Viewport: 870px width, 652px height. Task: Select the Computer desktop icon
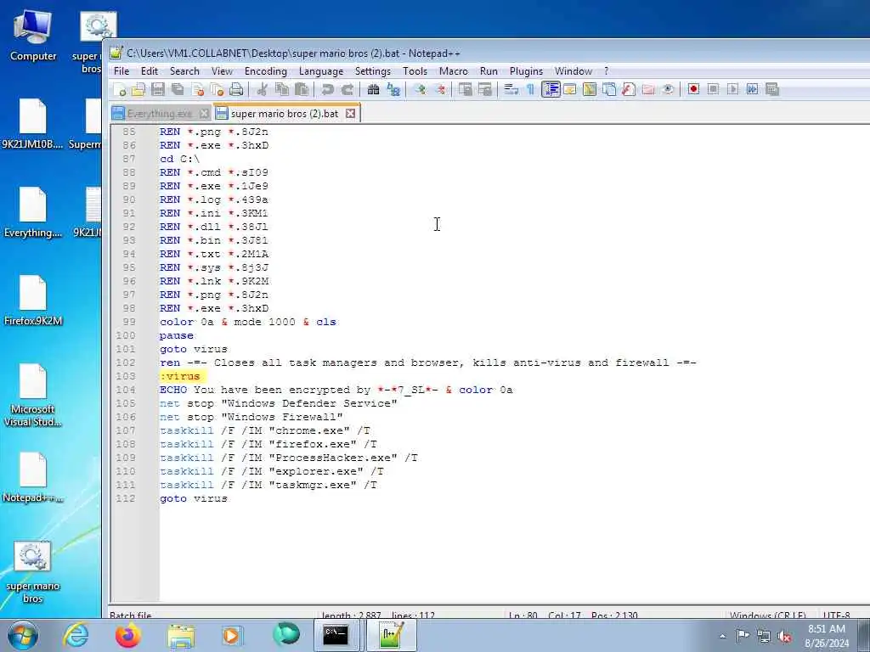(33, 35)
